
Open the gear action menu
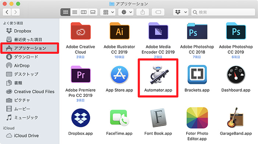click(x=126, y=12)
